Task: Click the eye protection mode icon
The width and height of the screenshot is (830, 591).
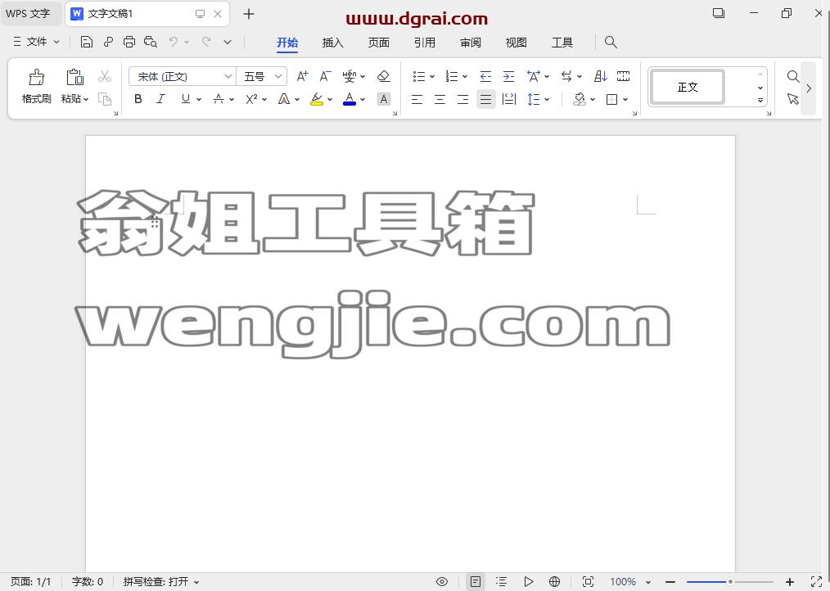Action: [442, 581]
